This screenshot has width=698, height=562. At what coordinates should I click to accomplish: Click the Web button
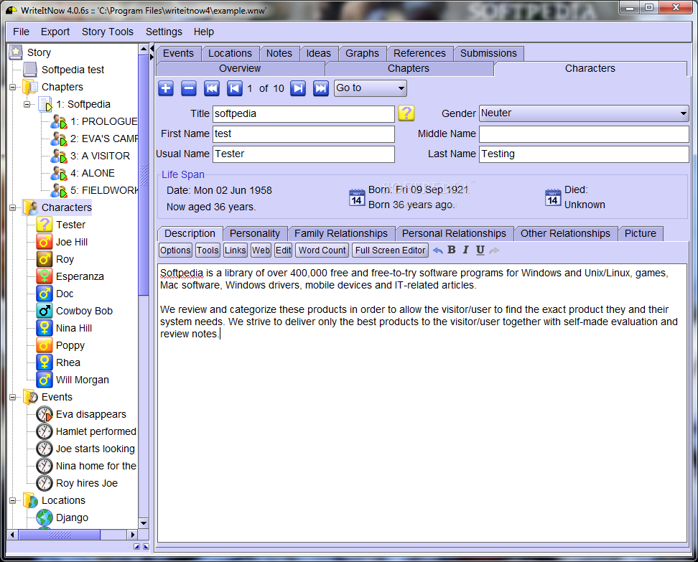pos(261,250)
